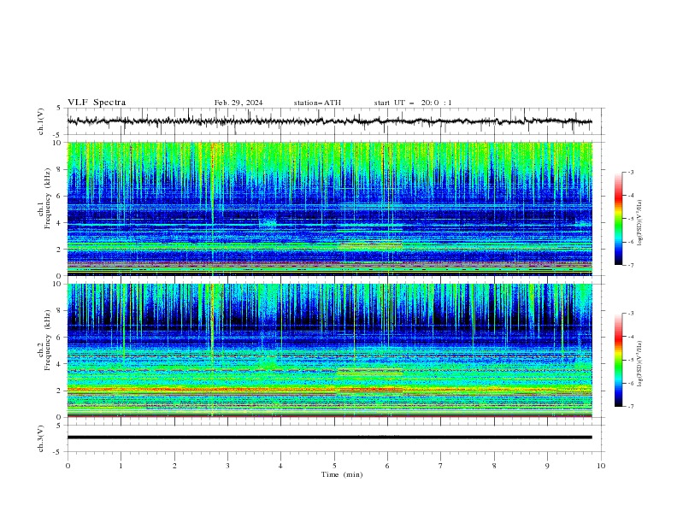Click the ch.3 flat voltage trace

(329, 438)
